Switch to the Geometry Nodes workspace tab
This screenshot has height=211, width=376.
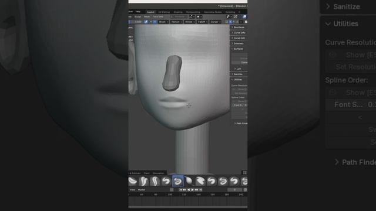[x=213, y=12]
